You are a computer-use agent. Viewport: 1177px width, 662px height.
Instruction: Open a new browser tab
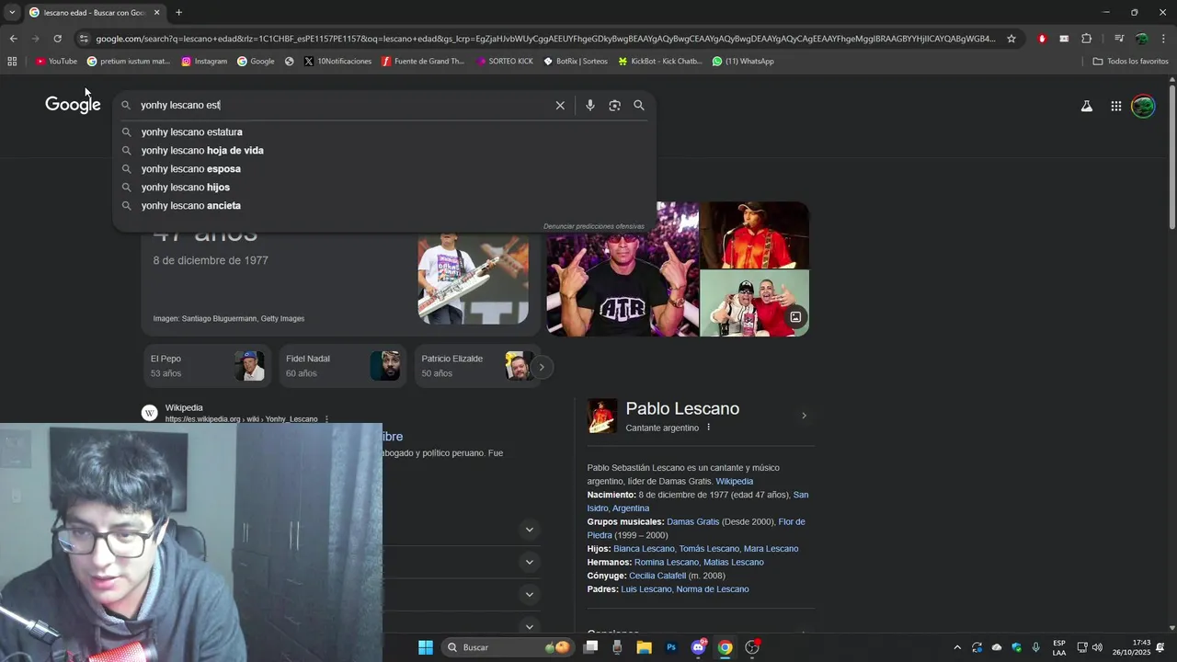[x=178, y=13]
